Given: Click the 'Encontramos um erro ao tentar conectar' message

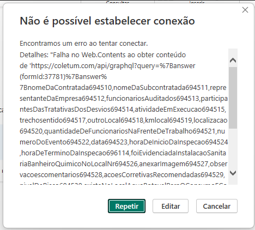Looking at the screenshot, I should (x=84, y=44).
